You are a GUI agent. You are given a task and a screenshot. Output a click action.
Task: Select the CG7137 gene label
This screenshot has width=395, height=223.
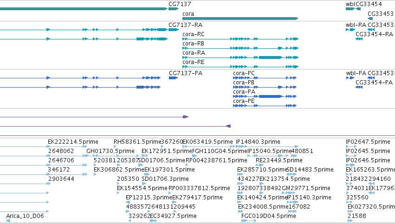[x=180, y=4]
